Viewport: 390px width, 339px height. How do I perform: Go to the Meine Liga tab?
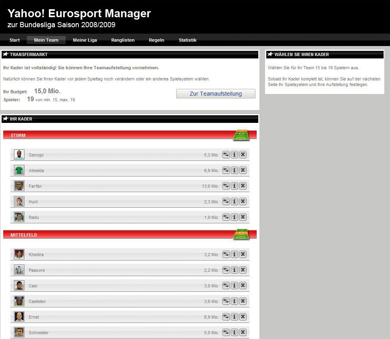pyautogui.click(x=85, y=40)
